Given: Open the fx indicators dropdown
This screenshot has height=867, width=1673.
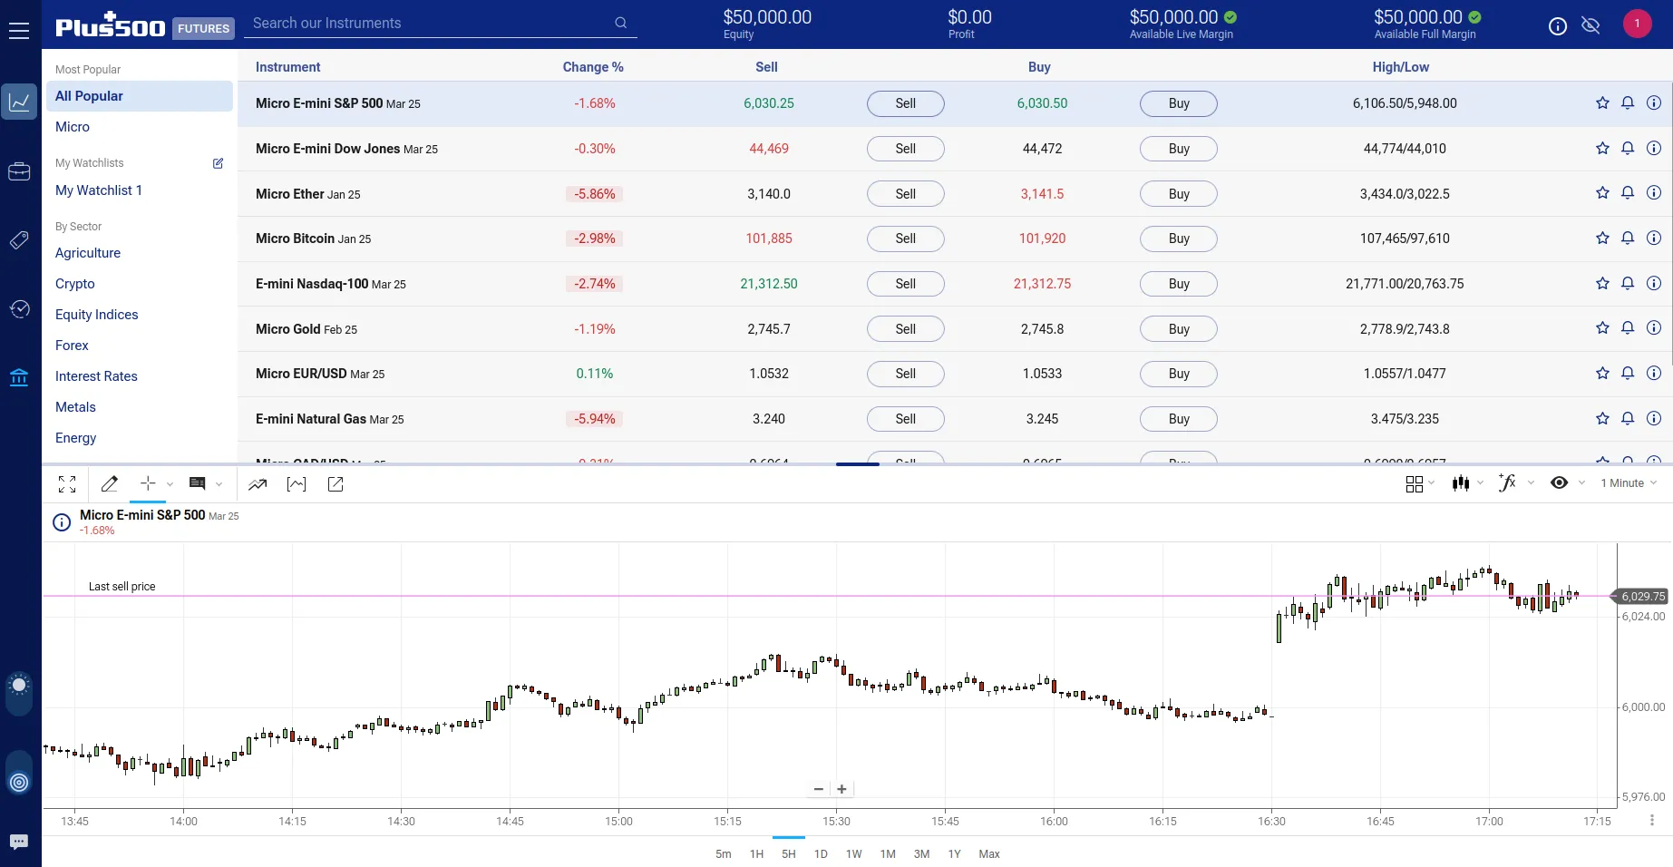Looking at the screenshot, I should click(x=1516, y=483).
